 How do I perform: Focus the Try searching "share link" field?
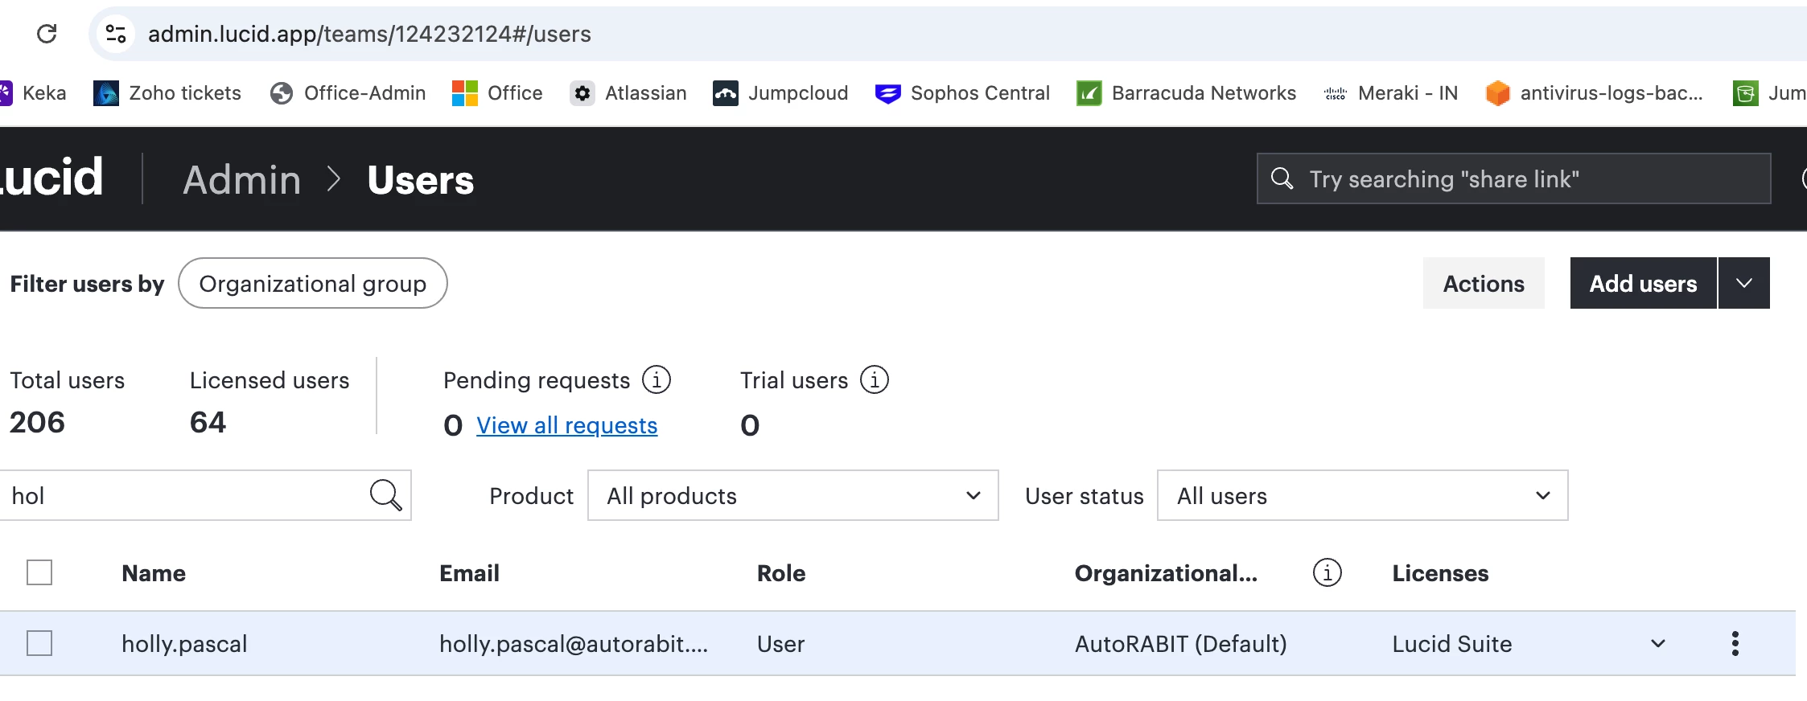pyautogui.click(x=1514, y=178)
